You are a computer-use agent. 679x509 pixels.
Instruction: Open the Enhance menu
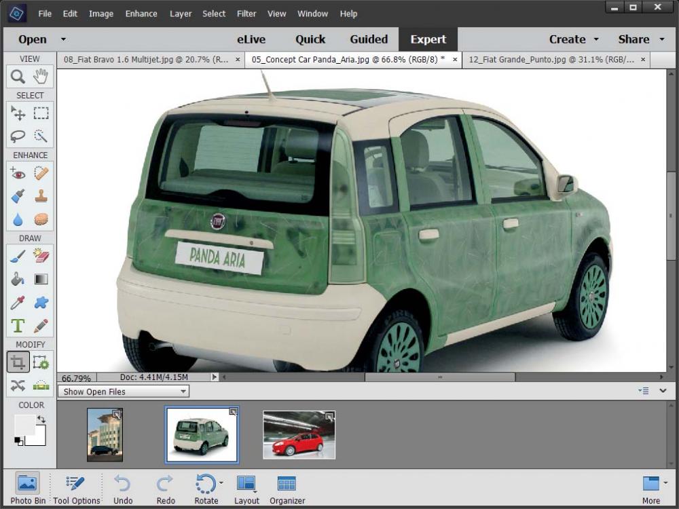pos(141,14)
